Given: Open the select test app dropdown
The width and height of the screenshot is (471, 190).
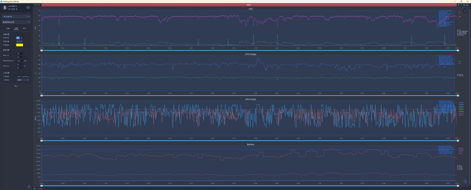Looking at the screenshot, I should pyautogui.click(x=16, y=22).
